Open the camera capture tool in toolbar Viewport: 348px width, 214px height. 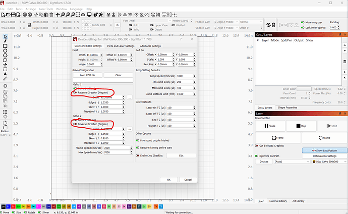(x=83, y=15)
